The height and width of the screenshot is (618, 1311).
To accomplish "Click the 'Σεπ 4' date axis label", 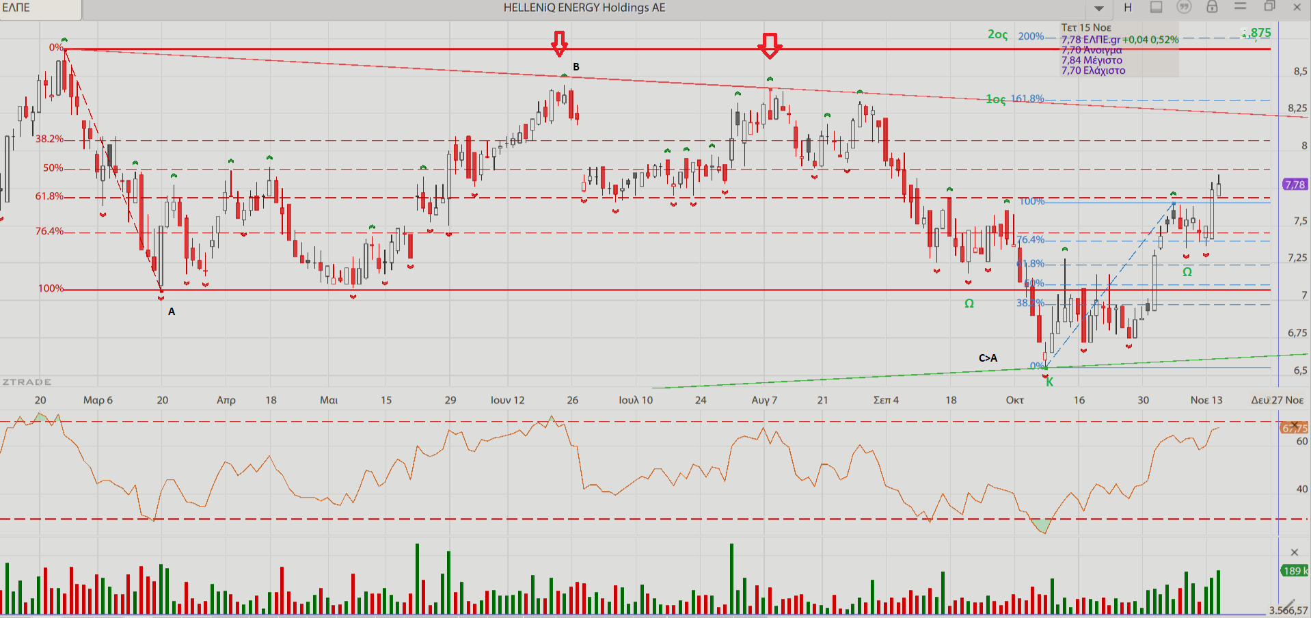I will point(886,400).
